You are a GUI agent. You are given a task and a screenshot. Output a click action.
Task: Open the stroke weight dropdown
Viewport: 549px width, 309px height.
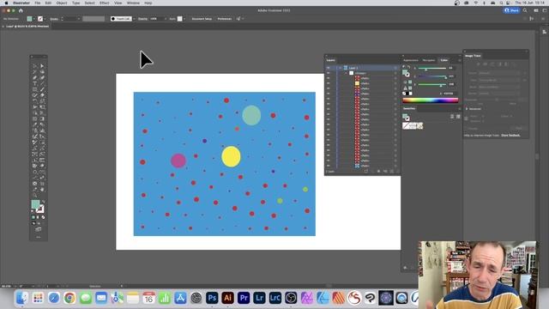[x=78, y=19]
